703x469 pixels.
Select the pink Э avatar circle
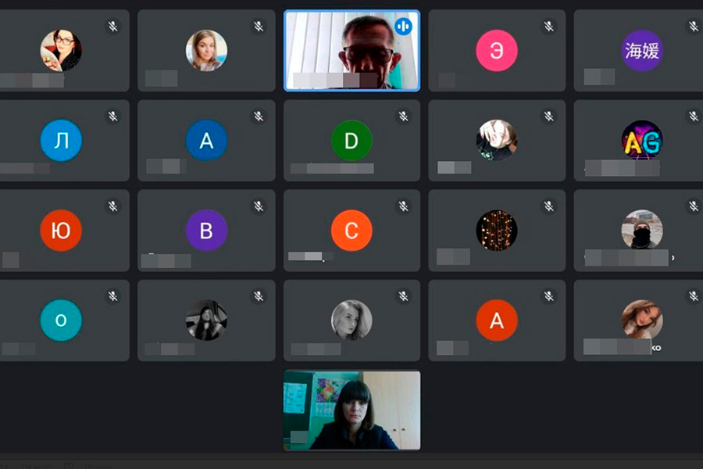pos(497,50)
